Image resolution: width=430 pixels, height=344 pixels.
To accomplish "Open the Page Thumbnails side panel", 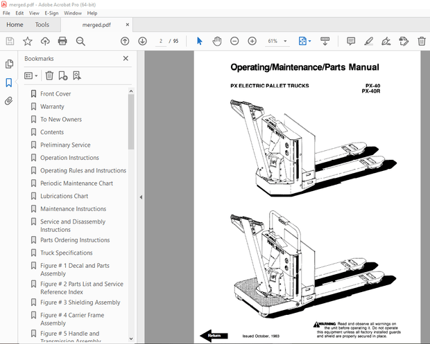I will point(9,64).
